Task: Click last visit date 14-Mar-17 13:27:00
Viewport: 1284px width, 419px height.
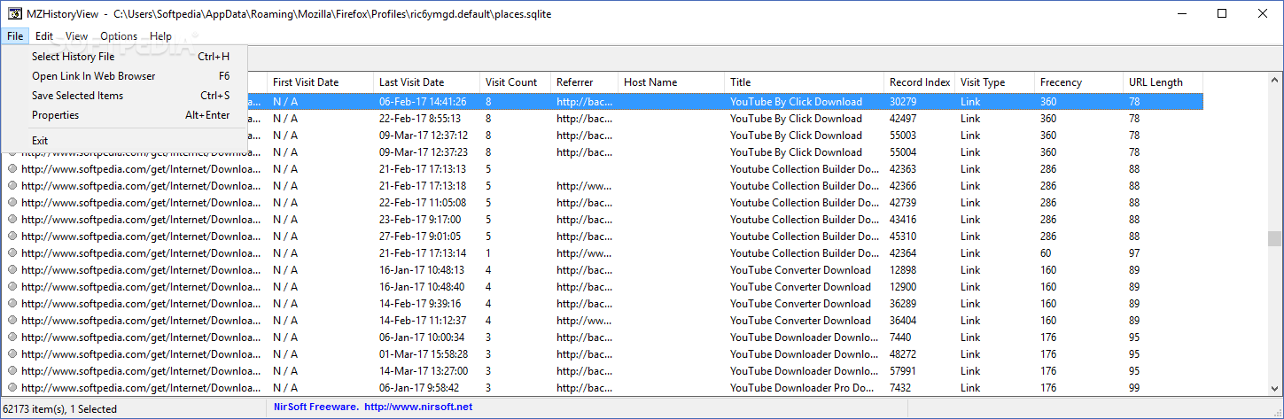Action: (423, 371)
